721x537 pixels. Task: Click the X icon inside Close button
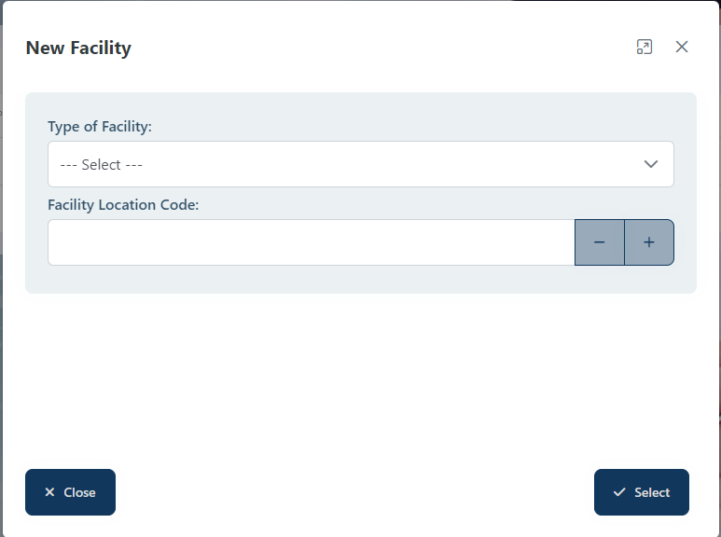(50, 492)
